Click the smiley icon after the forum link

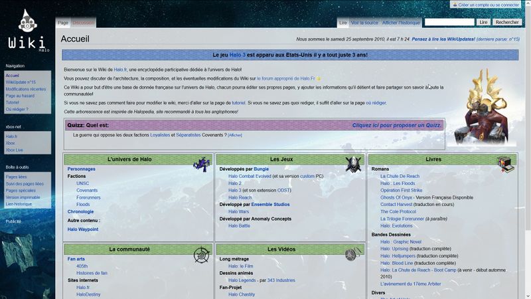tap(319, 78)
